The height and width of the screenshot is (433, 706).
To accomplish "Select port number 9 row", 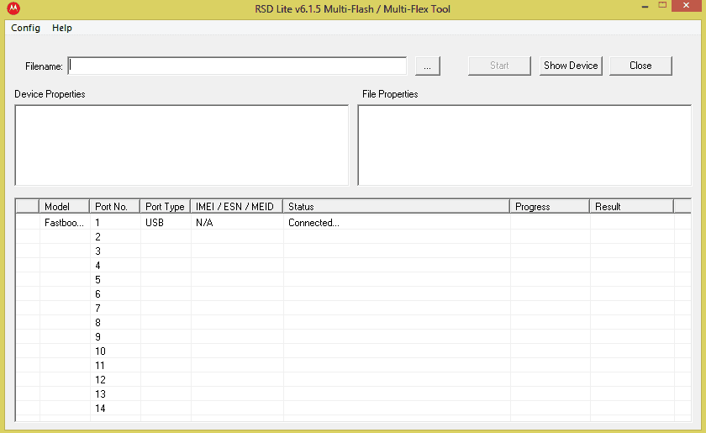I will (x=354, y=337).
